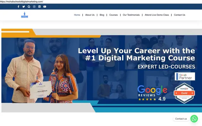This screenshot has width=202, height=126.
Task: Open Our Testimonials page
Action: (x=131, y=15)
